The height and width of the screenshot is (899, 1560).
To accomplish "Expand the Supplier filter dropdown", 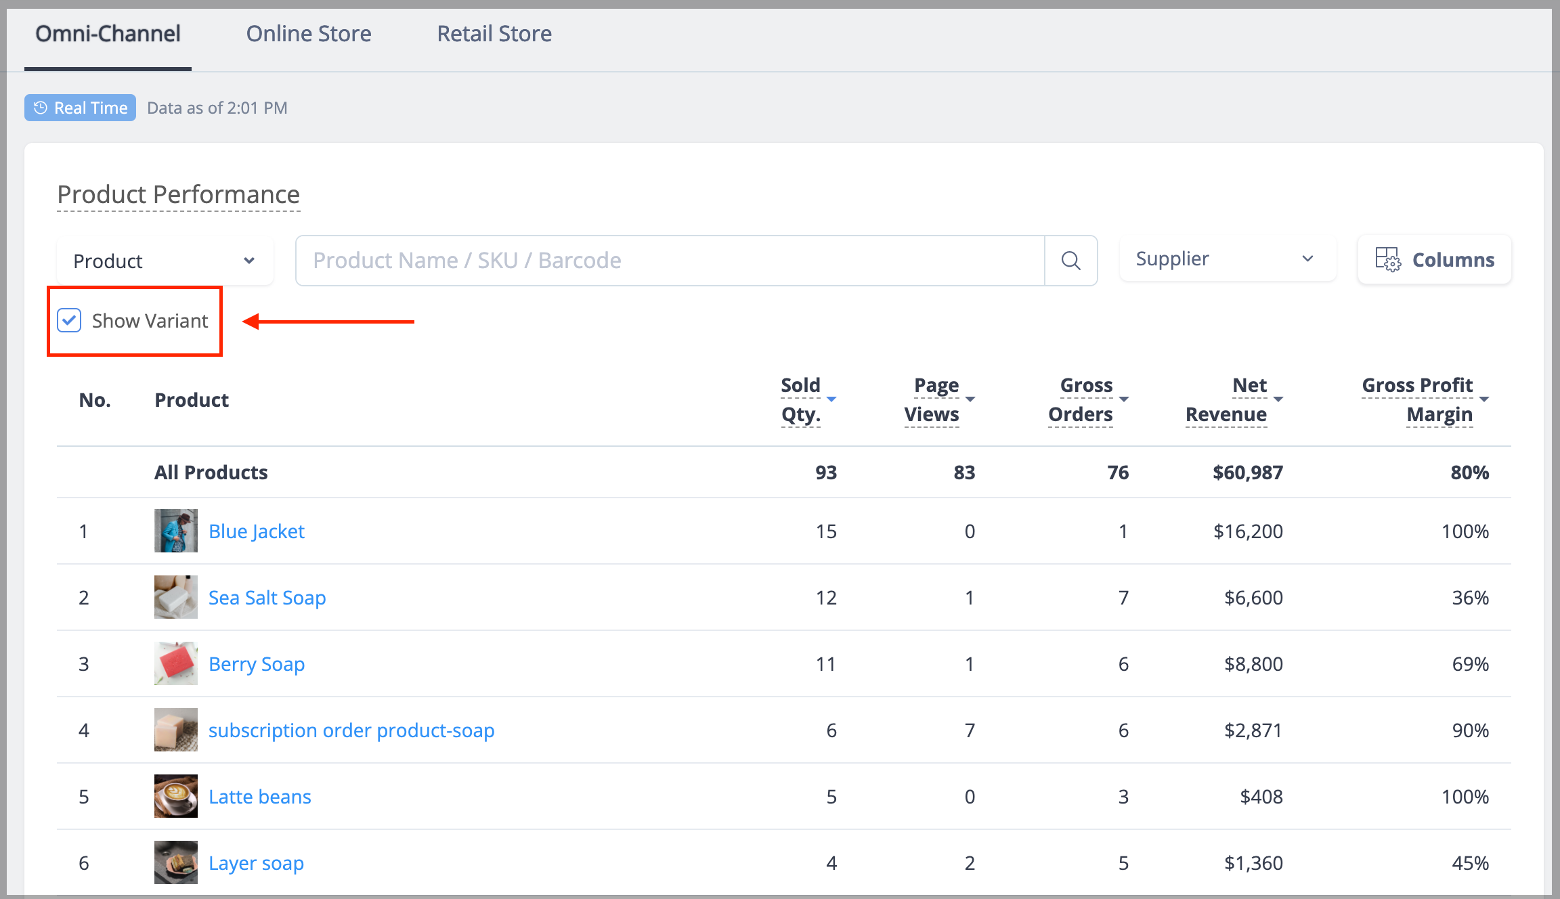I will click(x=1228, y=259).
